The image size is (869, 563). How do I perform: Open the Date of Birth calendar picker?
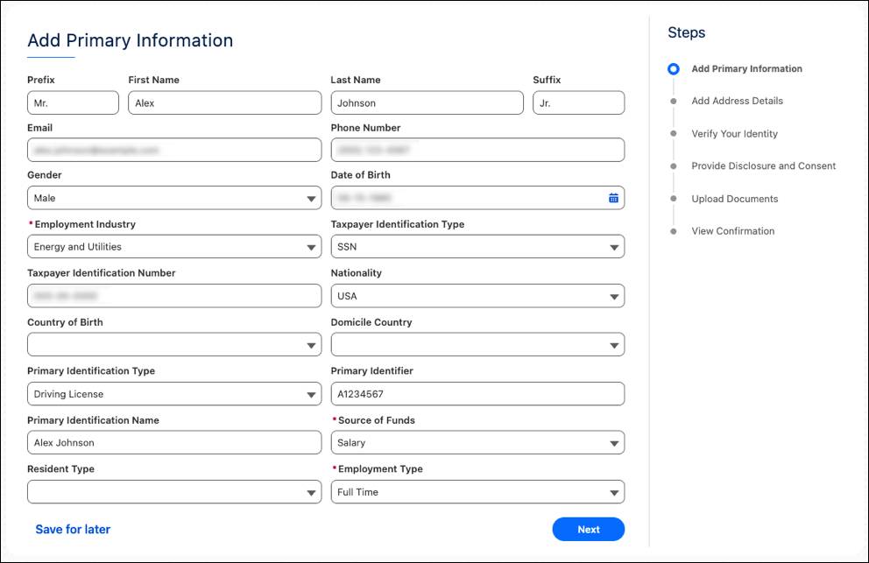tap(613, 197)
